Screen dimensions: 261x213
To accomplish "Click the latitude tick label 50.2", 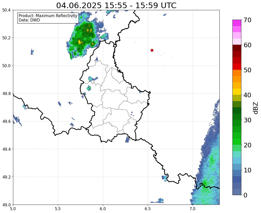I will 6,38.
